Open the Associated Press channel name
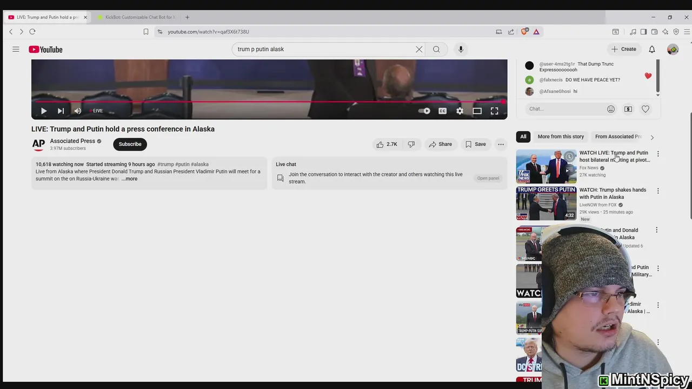 click(x=72, y=141)
